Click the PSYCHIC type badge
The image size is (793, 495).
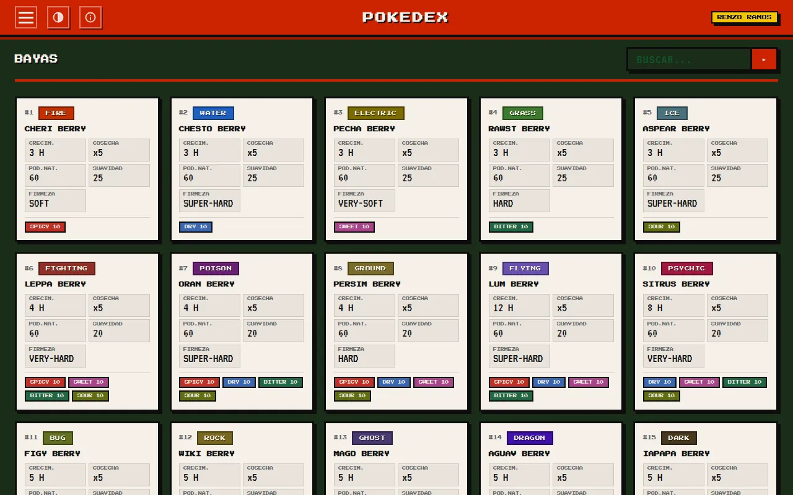[686, 269]
